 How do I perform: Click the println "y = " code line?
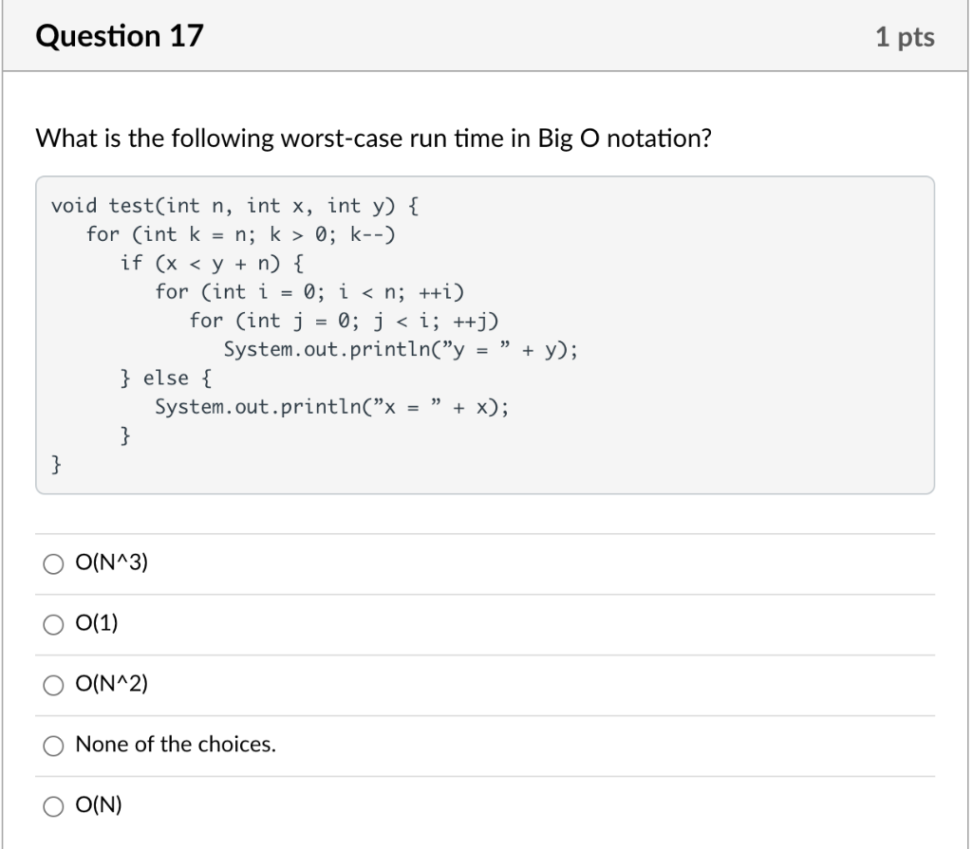tap(402, 349)
